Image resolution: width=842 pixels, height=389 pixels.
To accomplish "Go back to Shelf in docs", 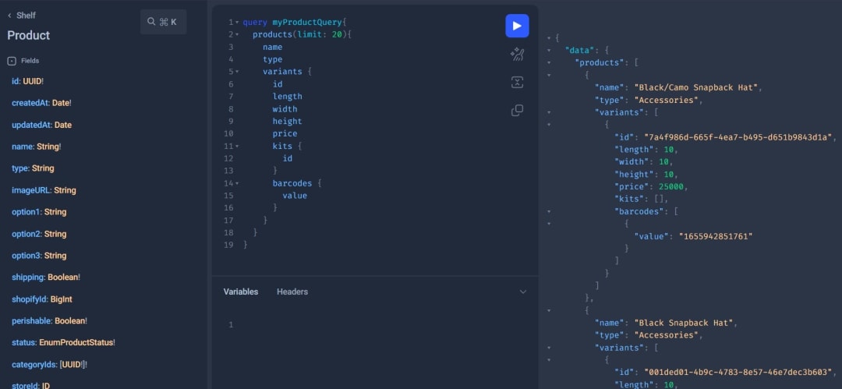I will [22, 16].
